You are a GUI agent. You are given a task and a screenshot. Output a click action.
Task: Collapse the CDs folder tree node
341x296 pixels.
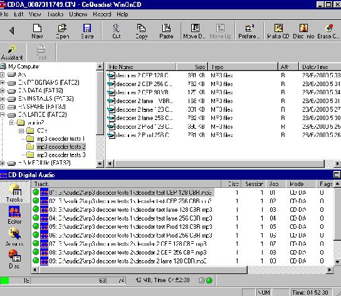(21, 131)
